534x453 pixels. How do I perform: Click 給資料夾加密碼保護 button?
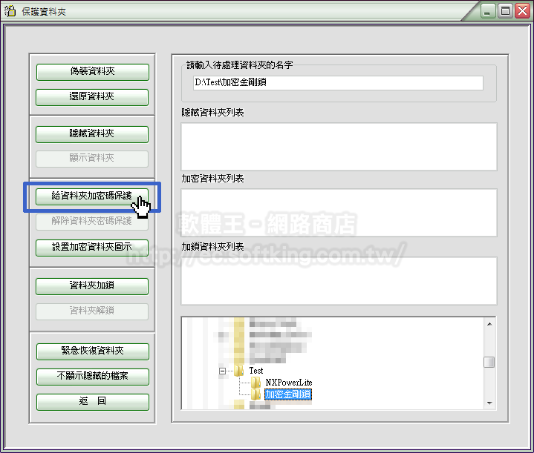92,196
